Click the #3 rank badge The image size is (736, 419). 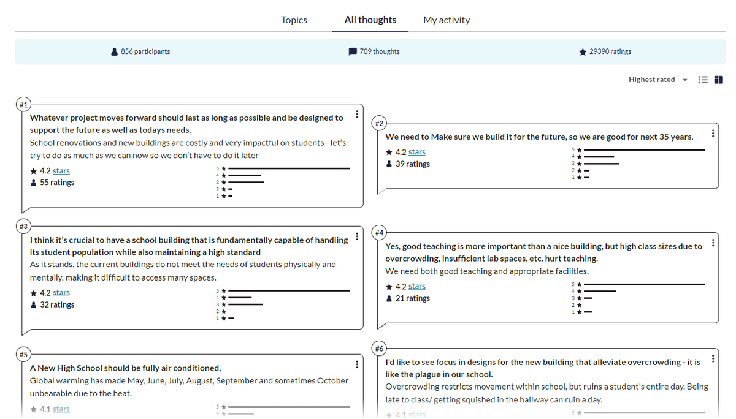(23, 227)
